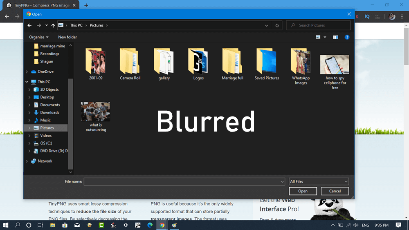409x230 pixels.
Task: Select what is outsourcing image
Action: point(95,117)
